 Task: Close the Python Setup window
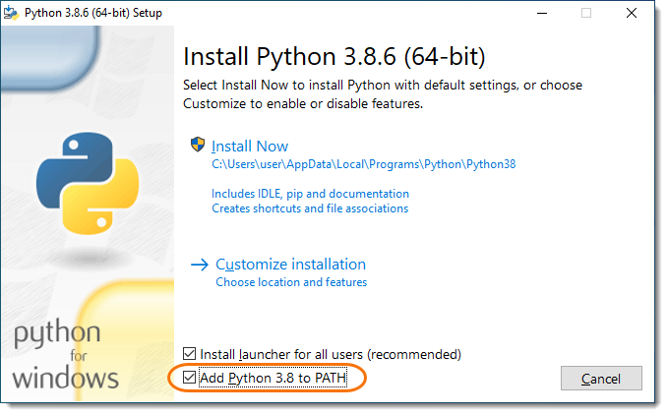632,13
